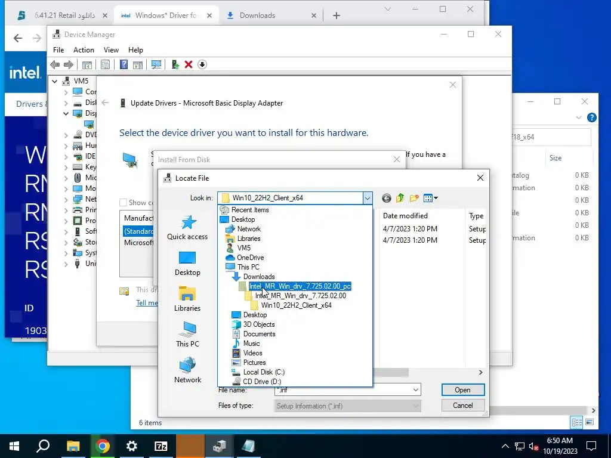Click the Update driver icon with green arrow

tap(175, 64)
